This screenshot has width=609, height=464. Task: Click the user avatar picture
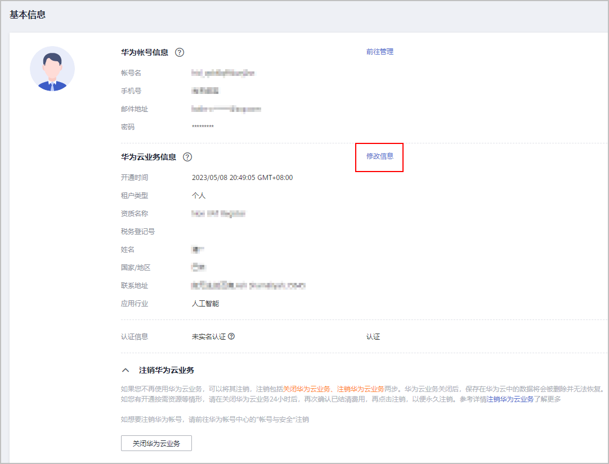tap(52, 69)
